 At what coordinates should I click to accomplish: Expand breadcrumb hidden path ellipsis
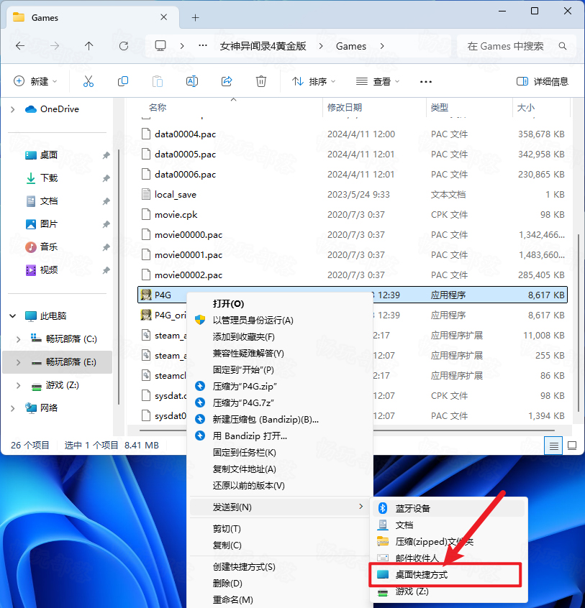[x=203, y=46]
